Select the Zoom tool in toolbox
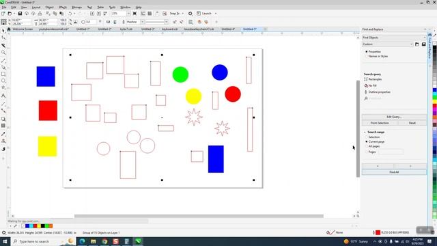The image size is (437, 246). [x=3, y=53]
